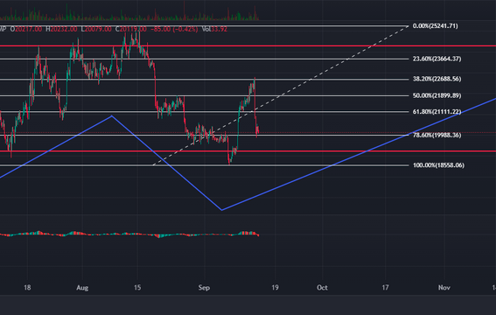Click the 38.20%(22688.56) retracement label
This screenshot has height=315, width=496.
point(437,79)
